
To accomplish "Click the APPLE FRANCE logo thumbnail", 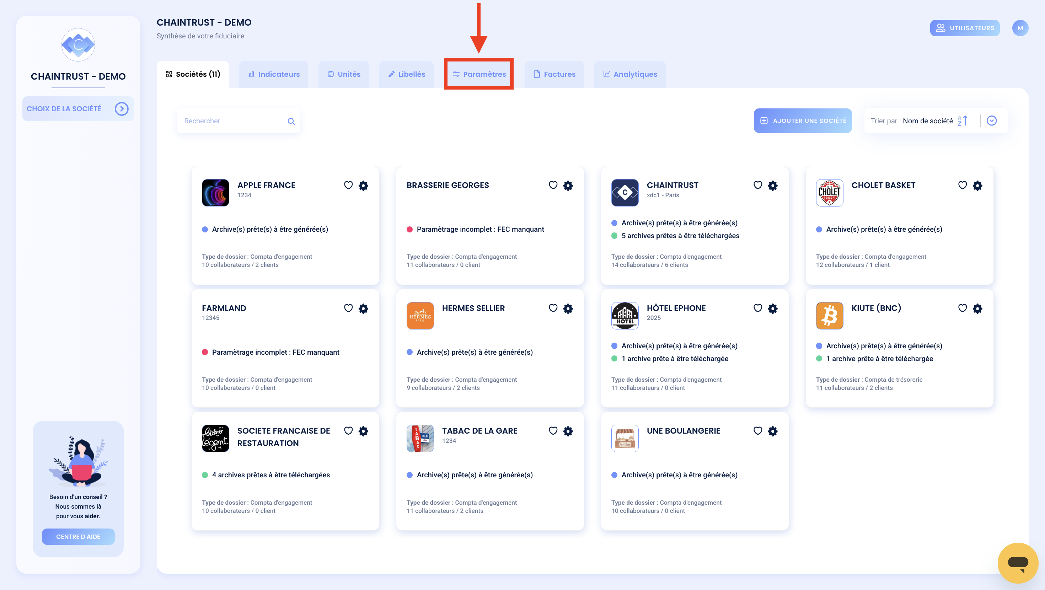I will 215,193.
